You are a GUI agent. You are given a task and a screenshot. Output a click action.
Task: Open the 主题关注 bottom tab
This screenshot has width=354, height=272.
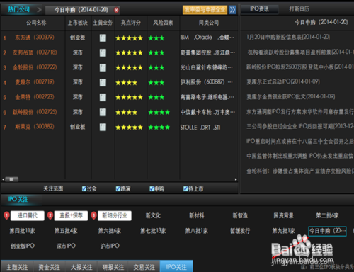pos(17,267)
